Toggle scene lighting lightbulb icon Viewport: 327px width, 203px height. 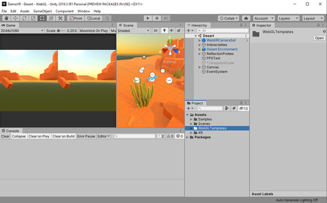click(x=165, y=30)
